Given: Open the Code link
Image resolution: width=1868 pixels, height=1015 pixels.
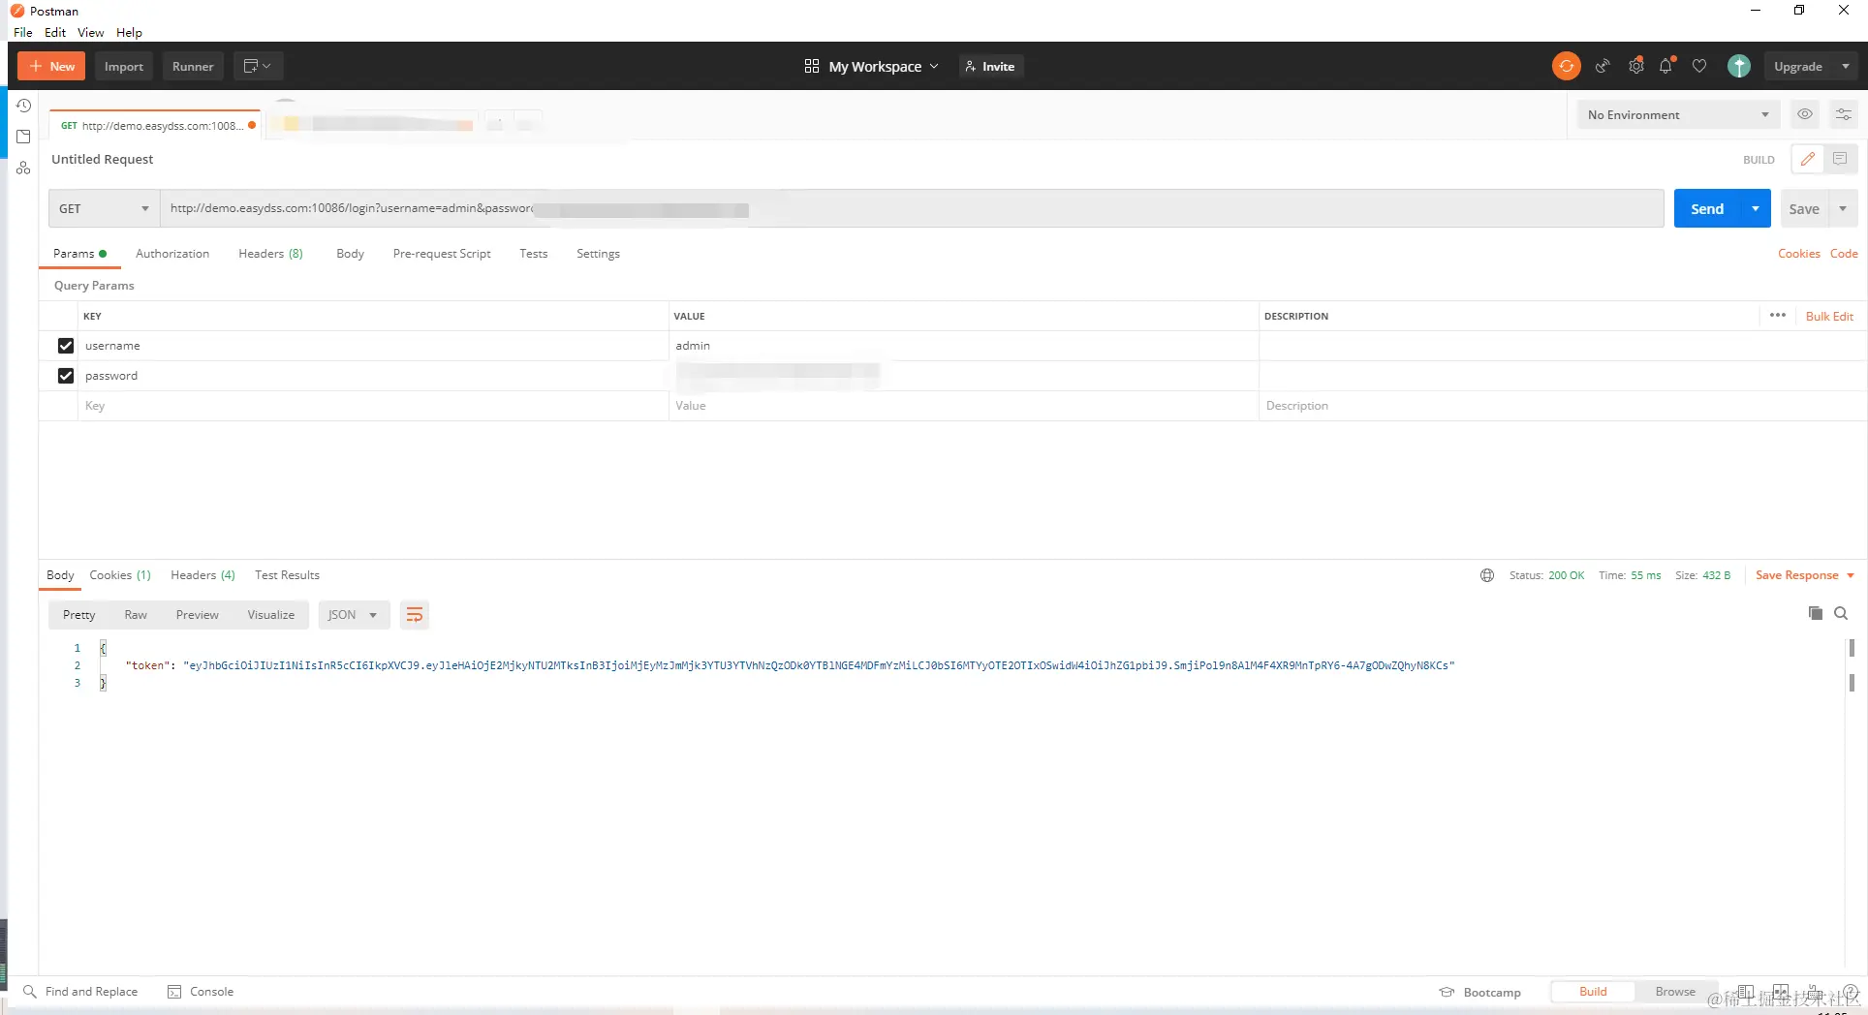Looking at the screenshot, I should pos(1844,254).
